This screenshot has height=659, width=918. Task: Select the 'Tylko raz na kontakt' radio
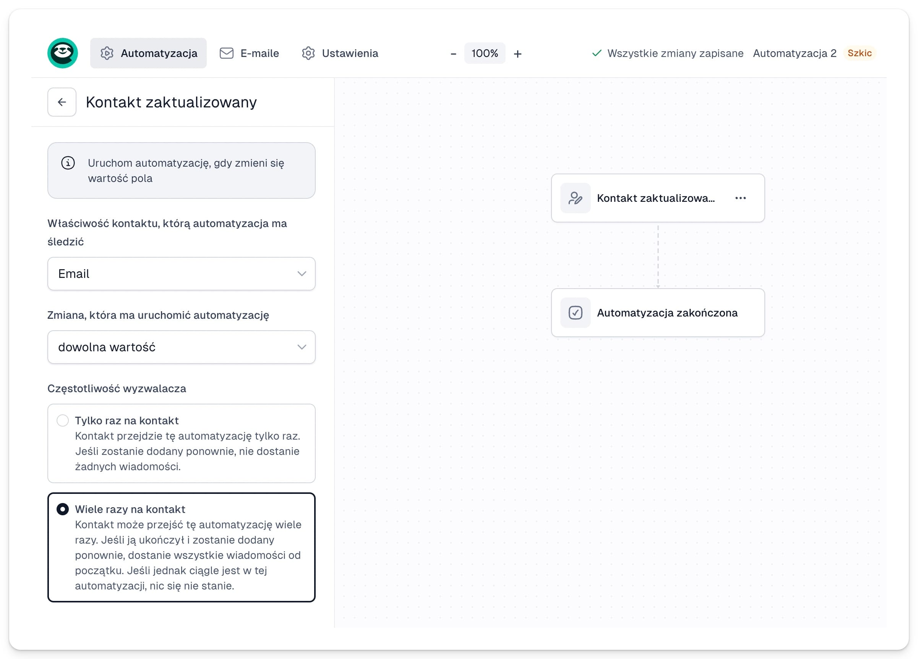coord(63,420)
